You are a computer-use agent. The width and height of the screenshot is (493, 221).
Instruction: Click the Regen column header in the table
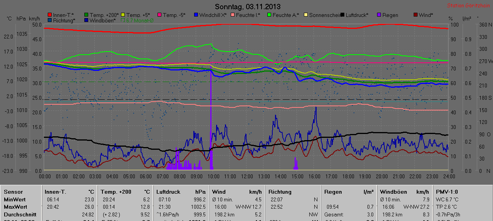333,192
